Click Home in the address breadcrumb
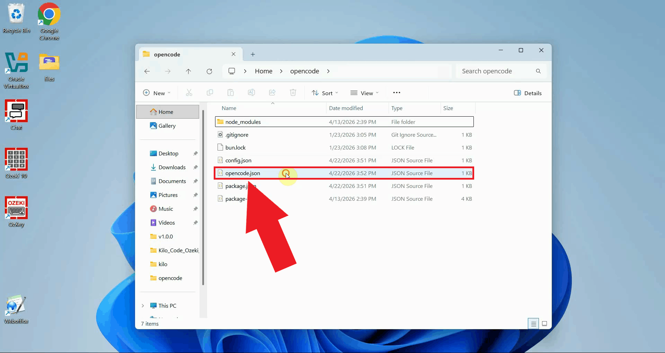This screenshot has width=665, height=353. click(264, 71)
